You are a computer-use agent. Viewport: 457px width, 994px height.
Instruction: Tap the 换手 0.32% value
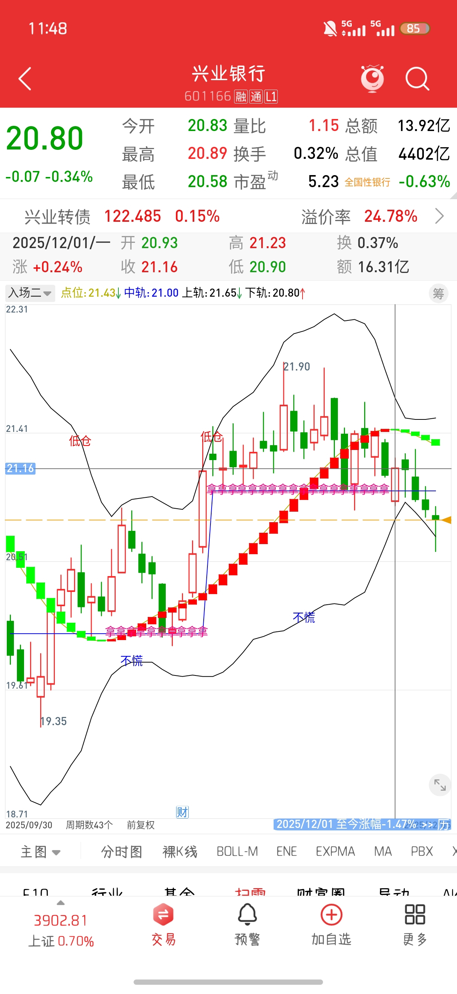click(x=316, y=154)
